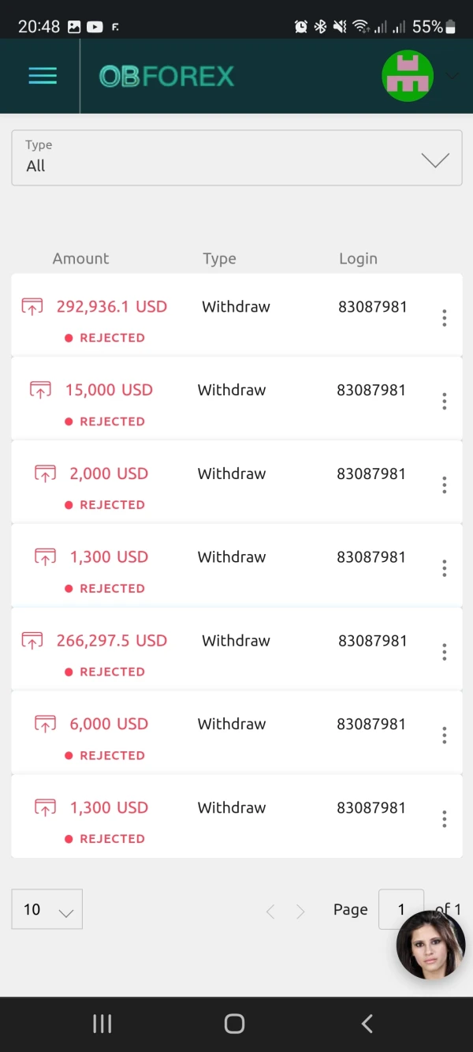
Task: Open three-dot menu for 2,000 USD row
Action: click(444, 485)
